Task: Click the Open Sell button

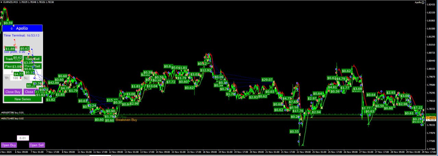Action: 37,145
